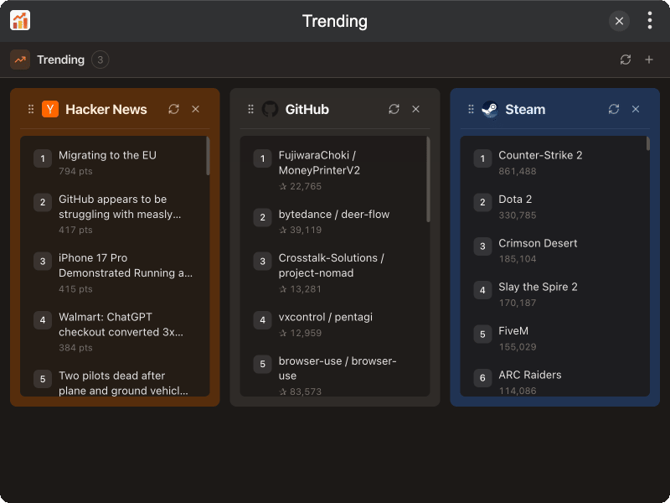
Task: Click the 39,119 star count
Action: (301, 230)
